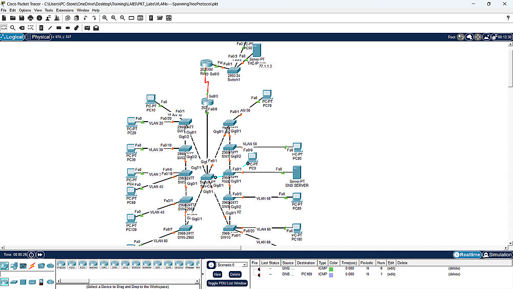Open the Extensions menu

[65, 10]
